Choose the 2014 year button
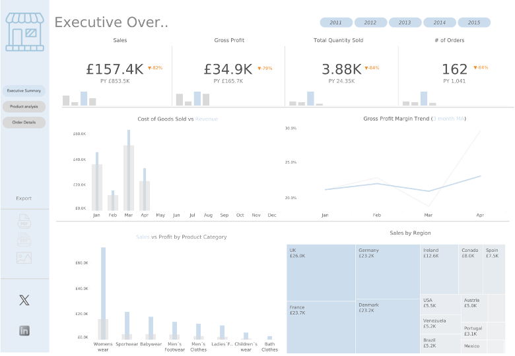Screen dimensions: 515x356 point(440,22)
